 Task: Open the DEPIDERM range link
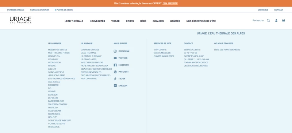pyautogui.click(x=53, y=98)
